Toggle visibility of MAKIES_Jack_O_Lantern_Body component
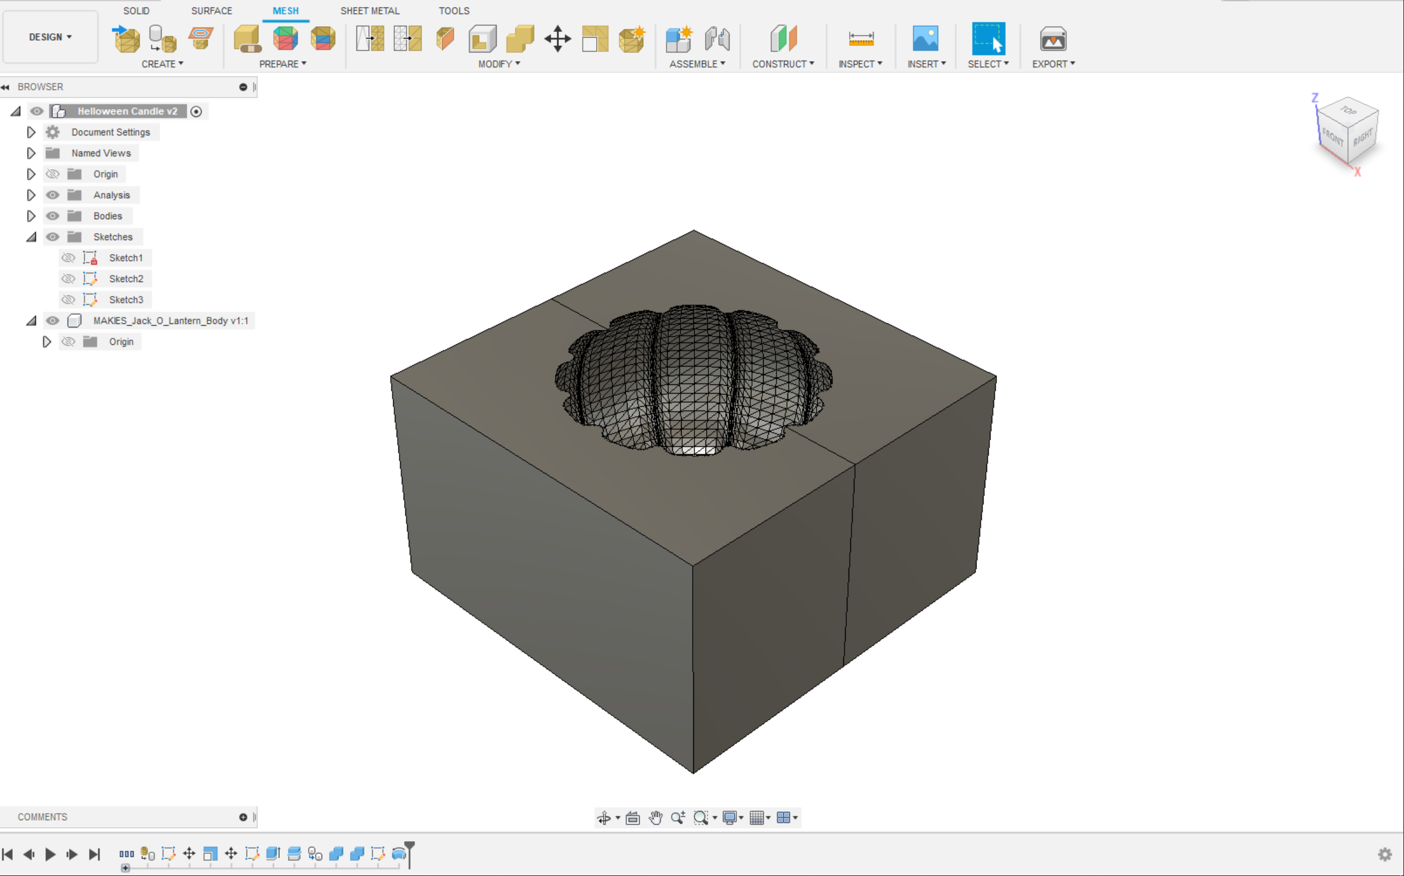This screenshot has height=876, width=1404. click(x=52, y=321)
